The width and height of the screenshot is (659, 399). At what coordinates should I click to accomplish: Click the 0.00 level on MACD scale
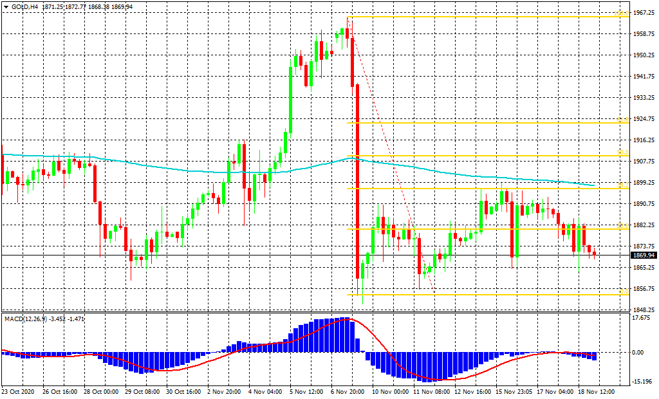point(637,353)
